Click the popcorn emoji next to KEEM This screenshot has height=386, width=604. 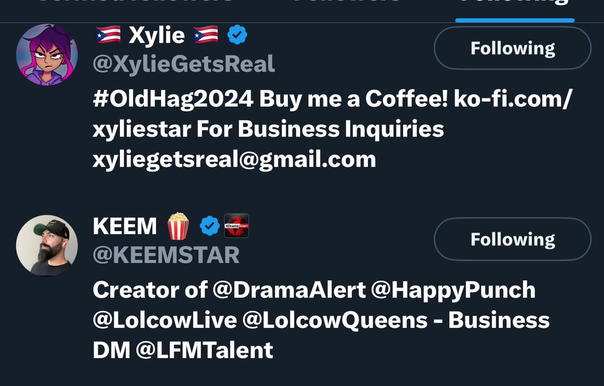pyautogui.click(x=178, y=226)
